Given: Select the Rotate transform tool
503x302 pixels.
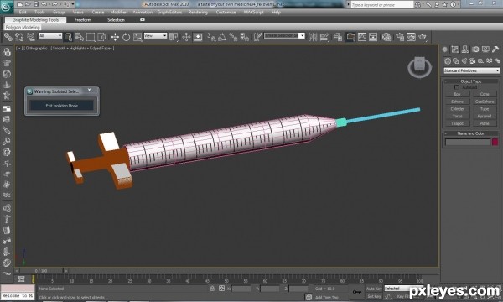Looking at the screenshot, I should (126, 37).
